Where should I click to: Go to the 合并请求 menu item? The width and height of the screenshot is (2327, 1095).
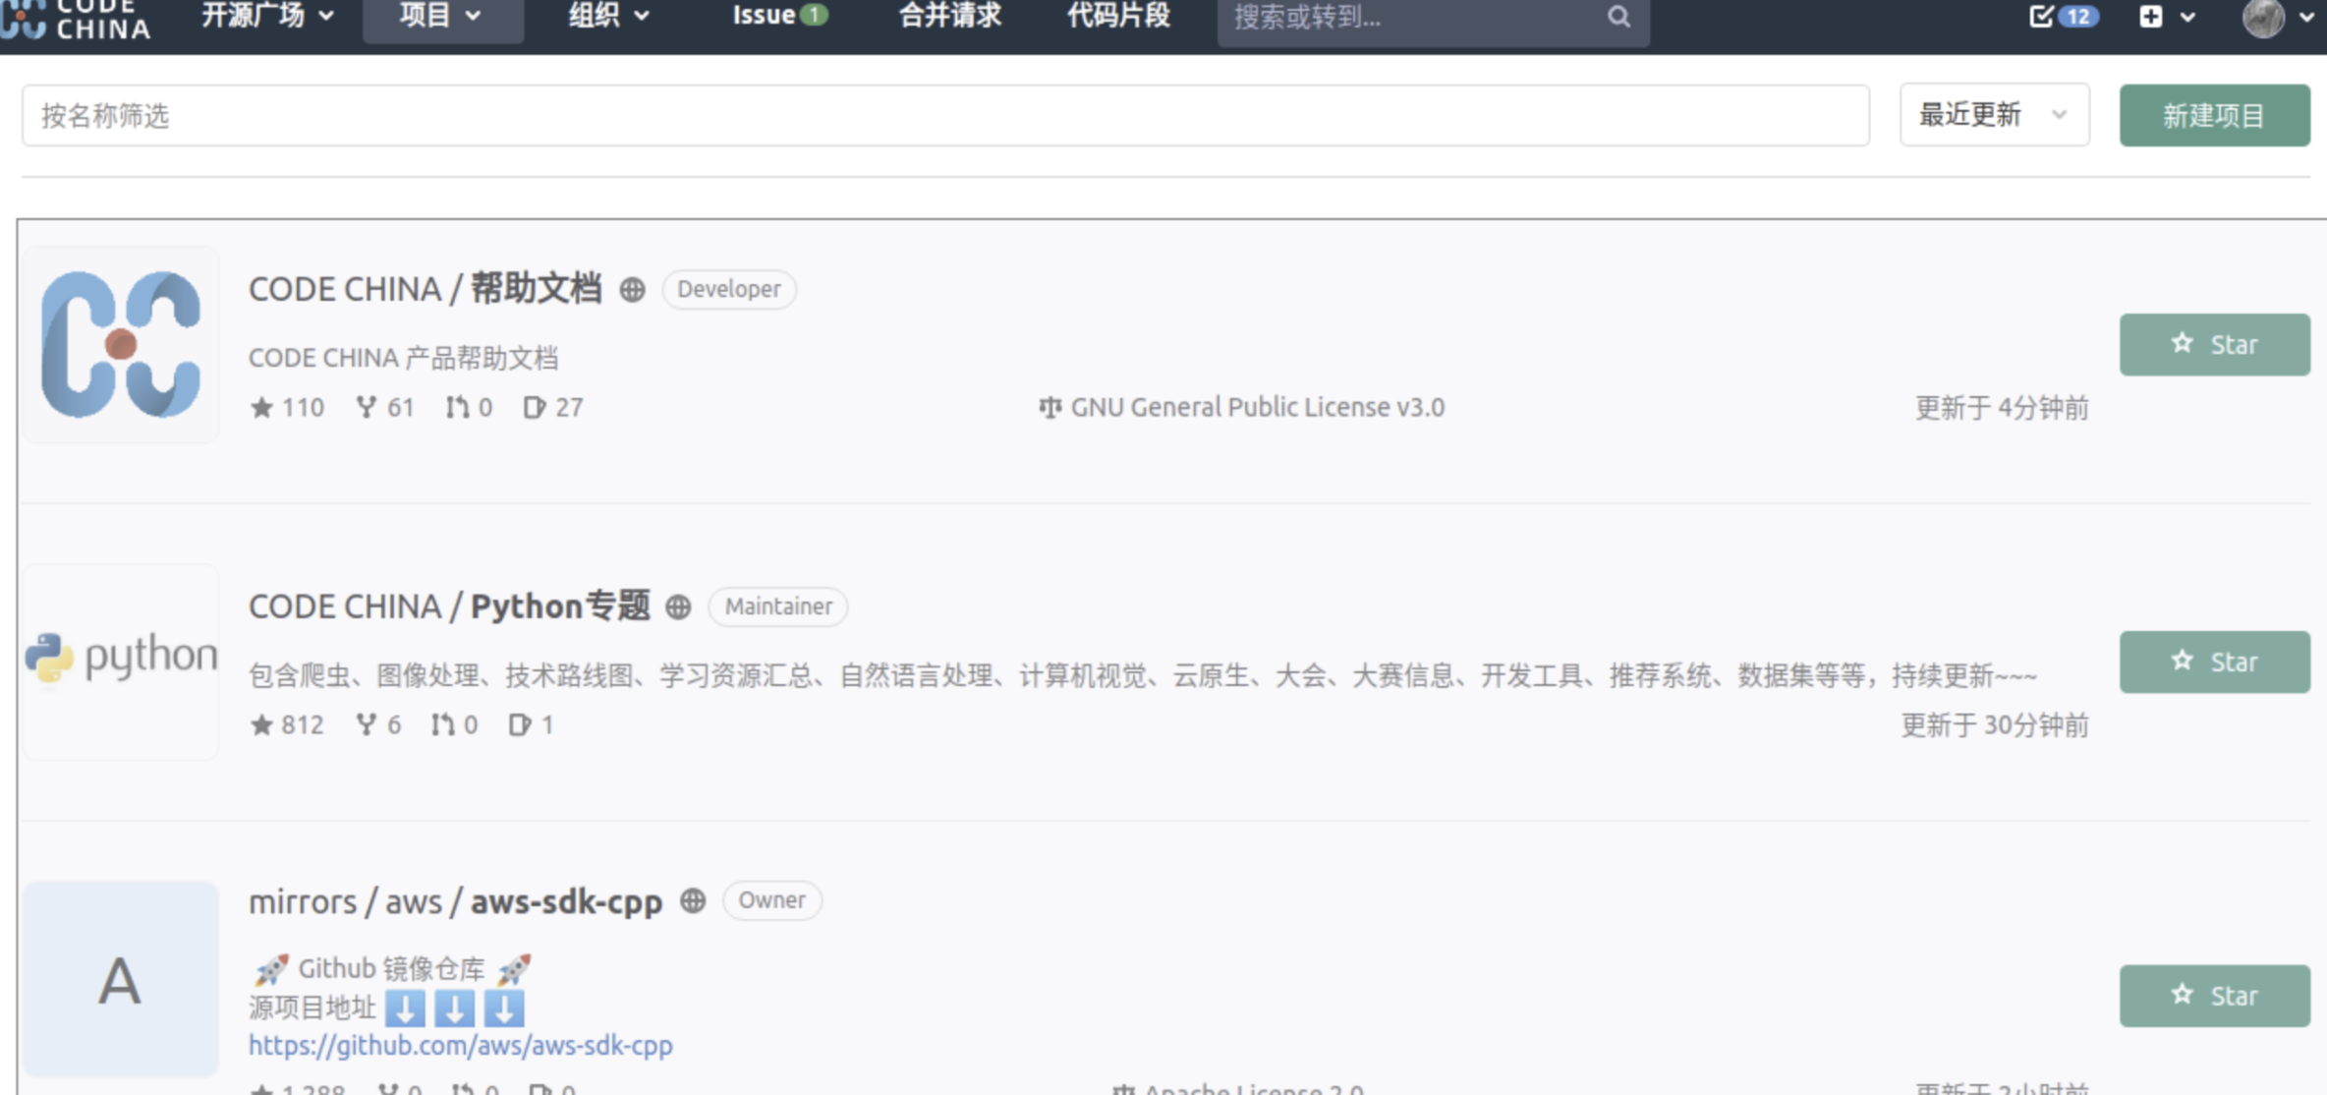949,16
